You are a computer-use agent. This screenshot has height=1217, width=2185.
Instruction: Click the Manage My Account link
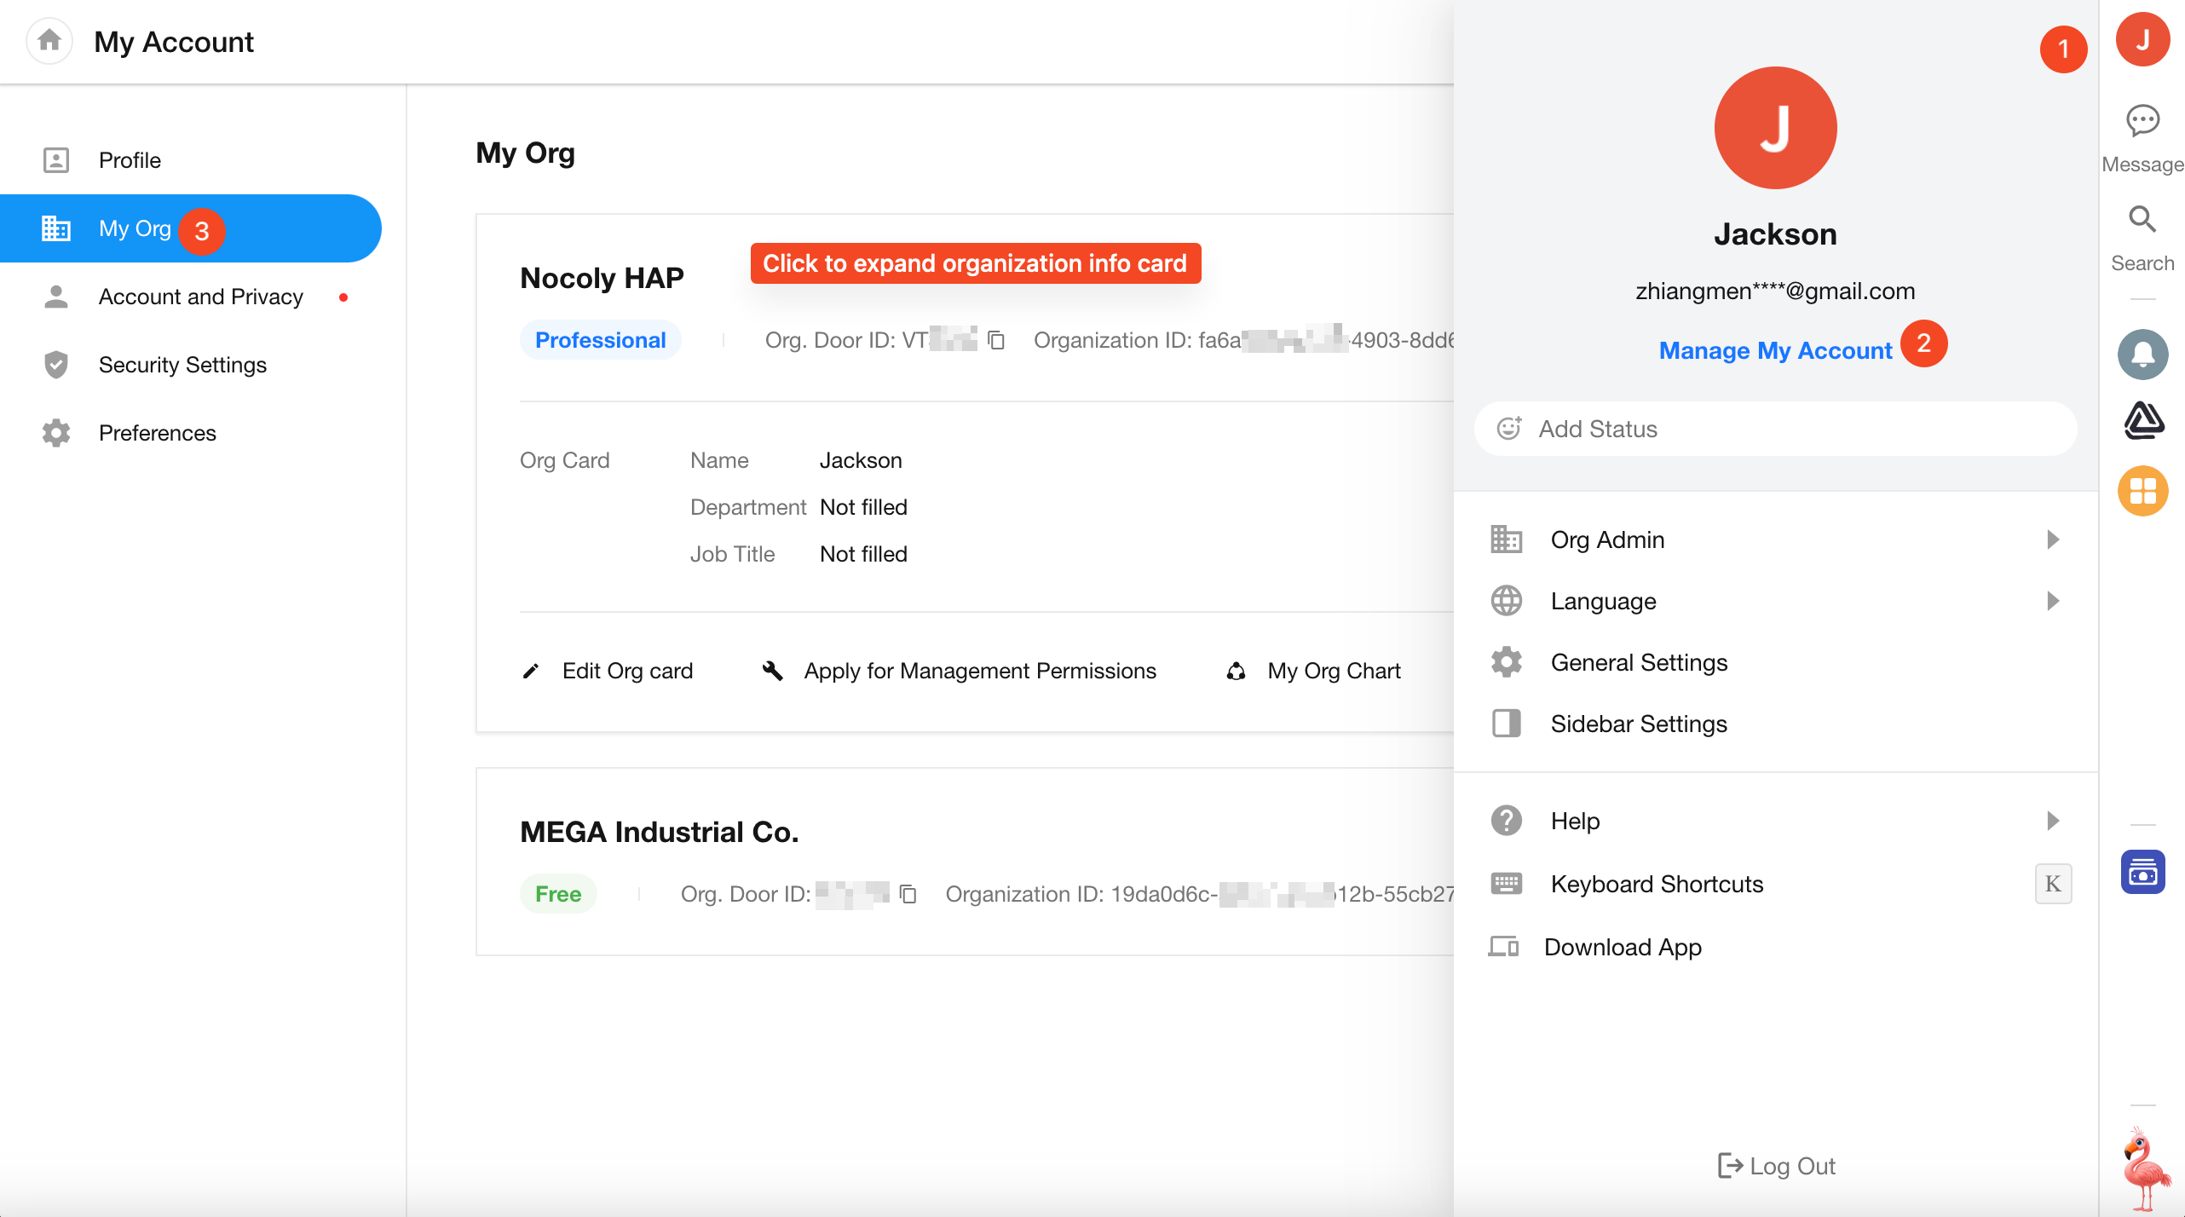pos(1775,350)
